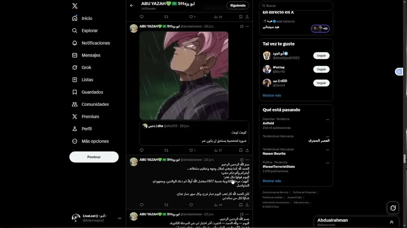The image size is (407, 228).
Task: Follow the @2ennd account
Action: coord(321,83)
